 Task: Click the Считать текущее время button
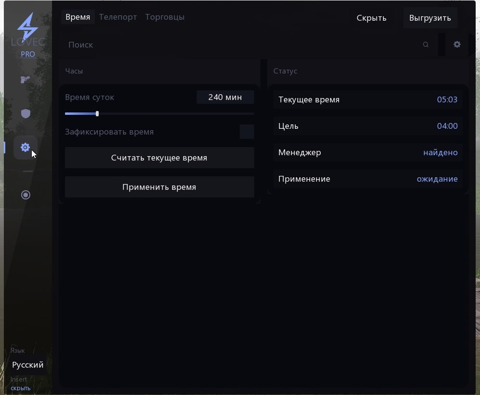point(159,158)
